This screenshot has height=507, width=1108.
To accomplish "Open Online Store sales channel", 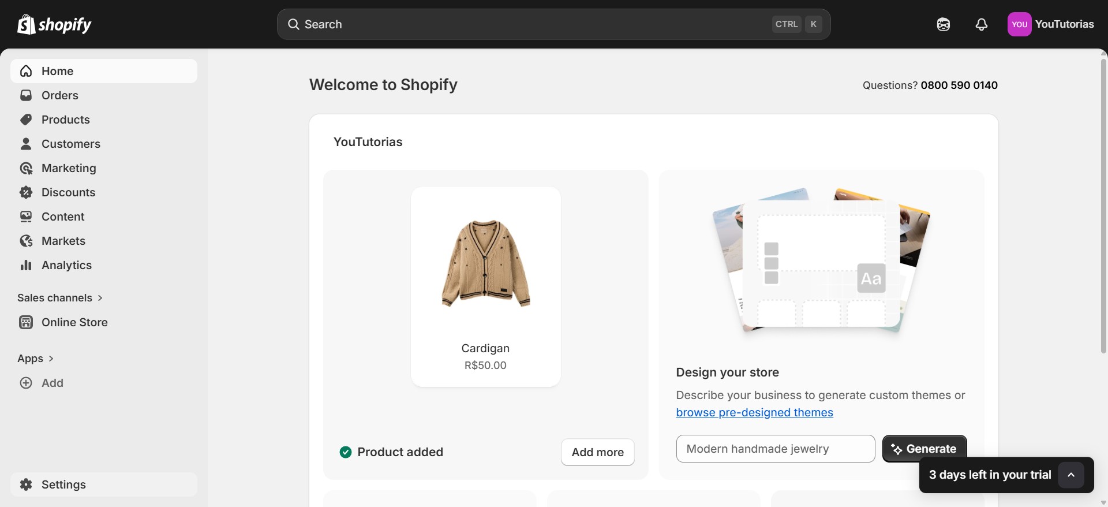I will point(104,322).
